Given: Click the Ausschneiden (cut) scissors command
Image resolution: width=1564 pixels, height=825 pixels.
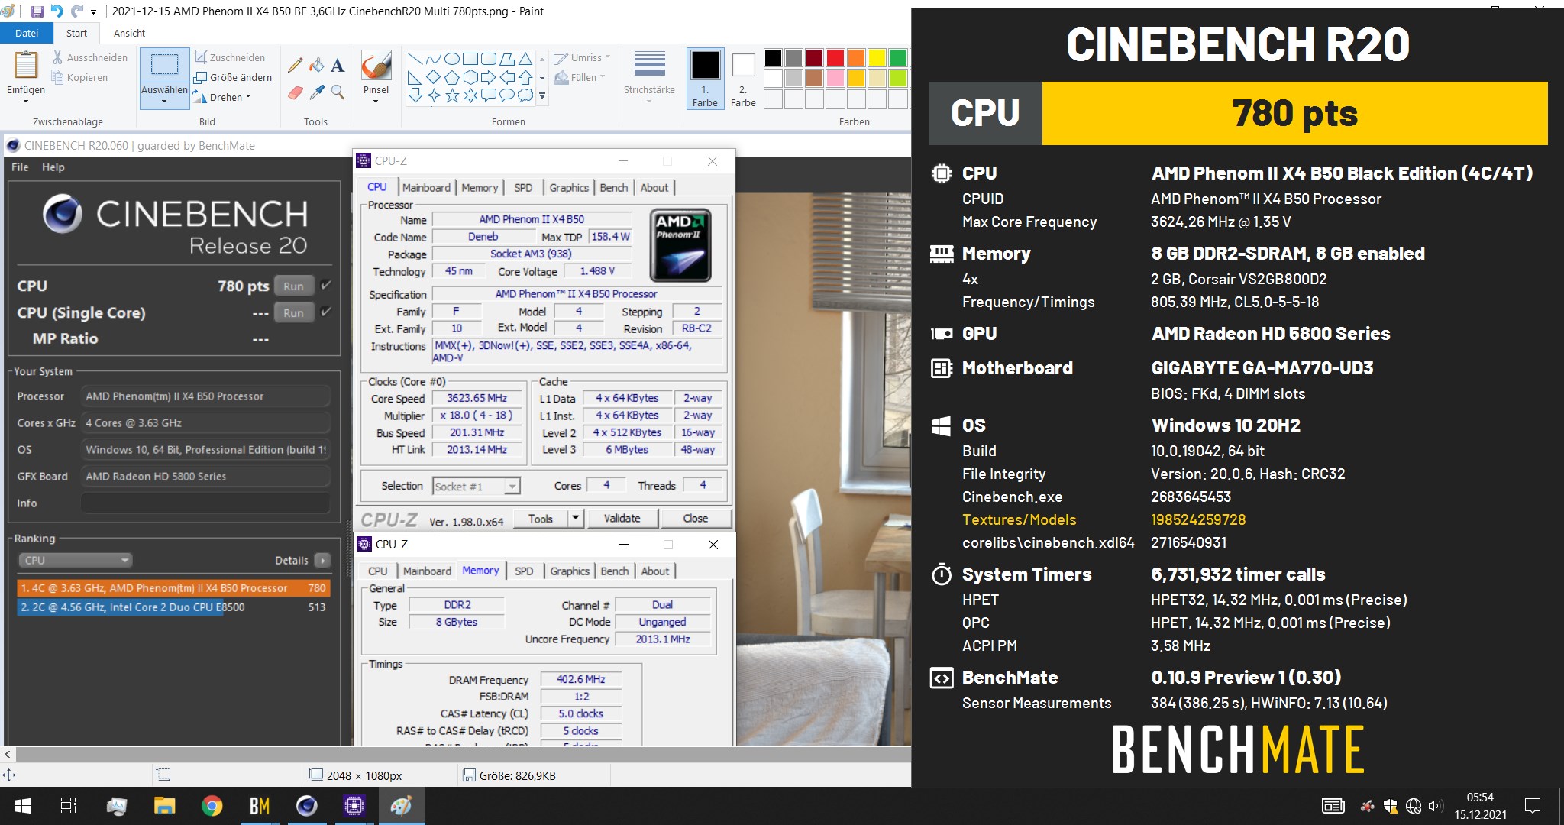Looking at the screenshot, I should 89,57.
